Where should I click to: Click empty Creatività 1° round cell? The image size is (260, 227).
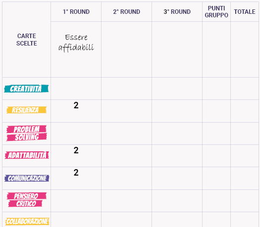(x=76, y=89)
